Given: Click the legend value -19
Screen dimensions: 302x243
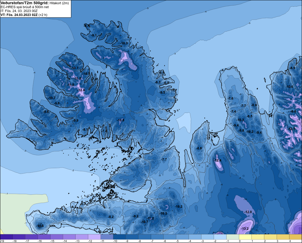Looking at the screenshot, I should tap(2, 241).
